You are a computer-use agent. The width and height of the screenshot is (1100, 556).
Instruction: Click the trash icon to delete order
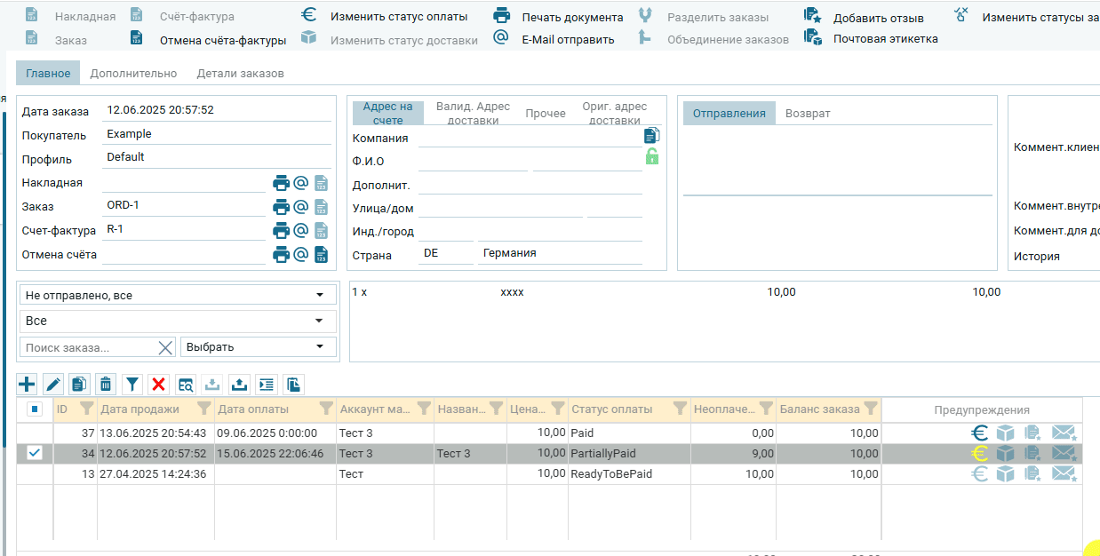pyautogui.click(x=106, y=384)
